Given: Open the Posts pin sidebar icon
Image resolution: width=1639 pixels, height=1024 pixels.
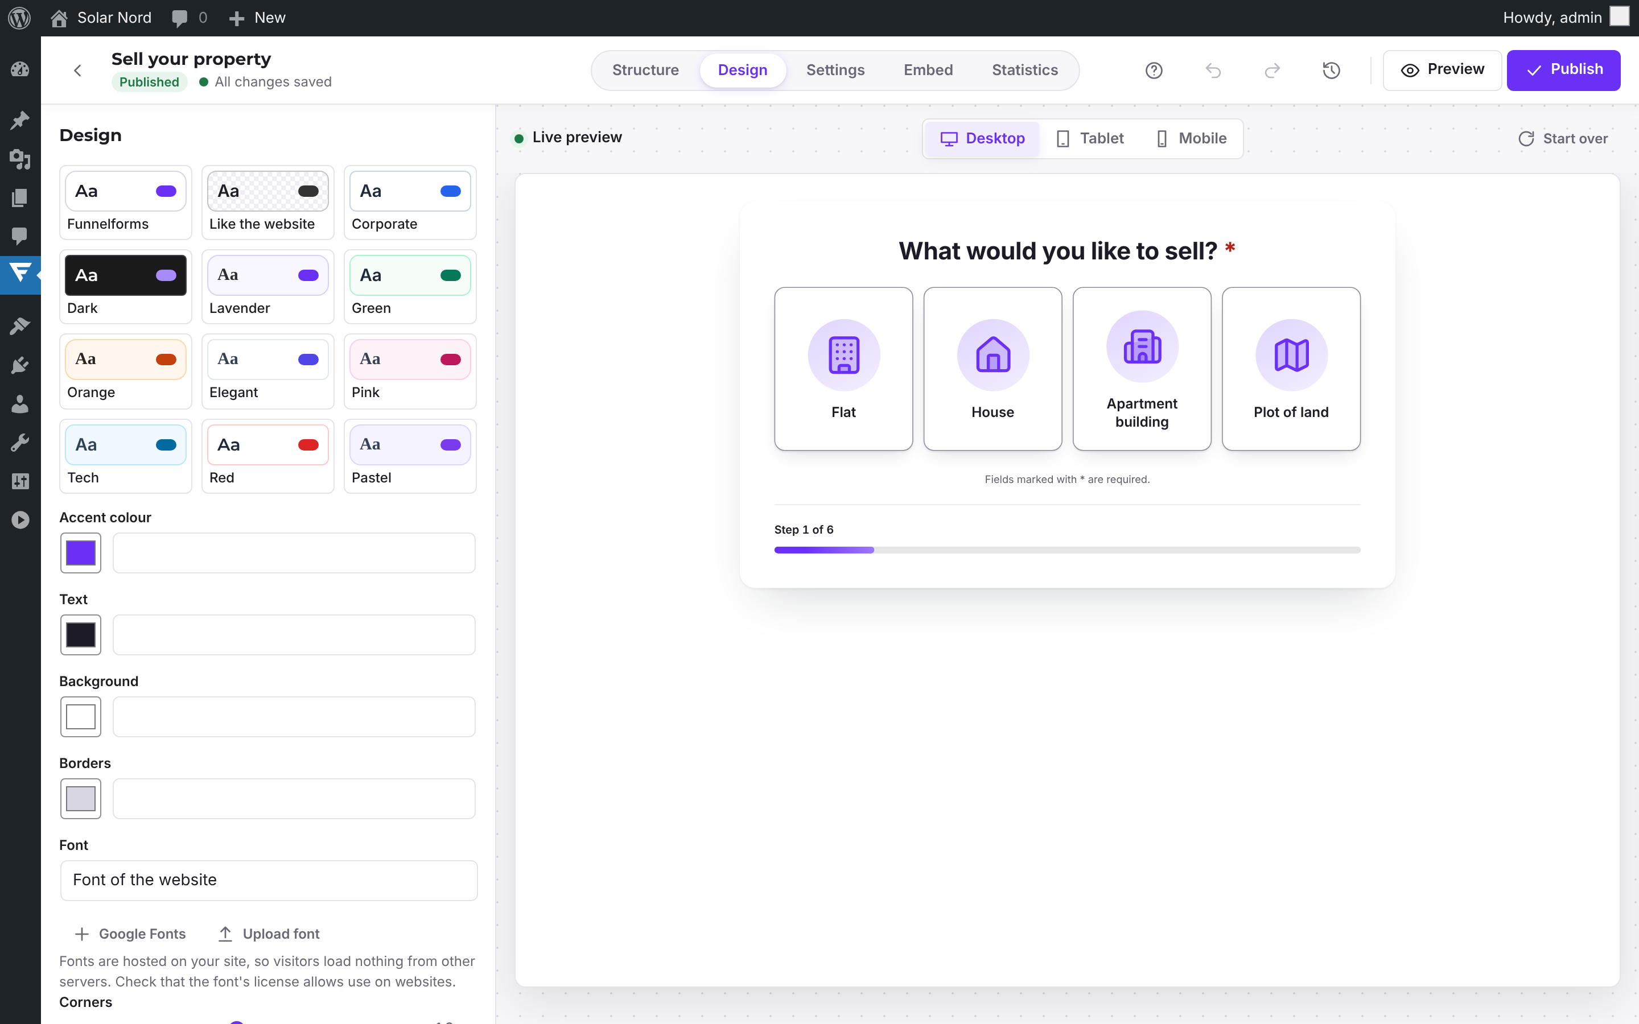Looking at the screenshot, I should [20, 121].
